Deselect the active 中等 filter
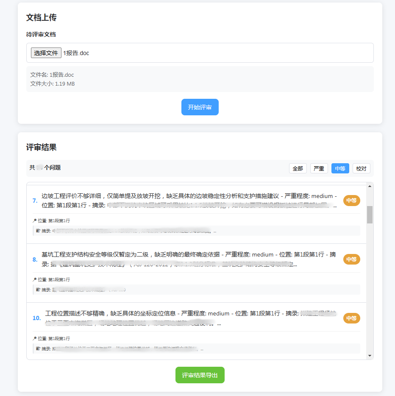 [x=340, y=168]
